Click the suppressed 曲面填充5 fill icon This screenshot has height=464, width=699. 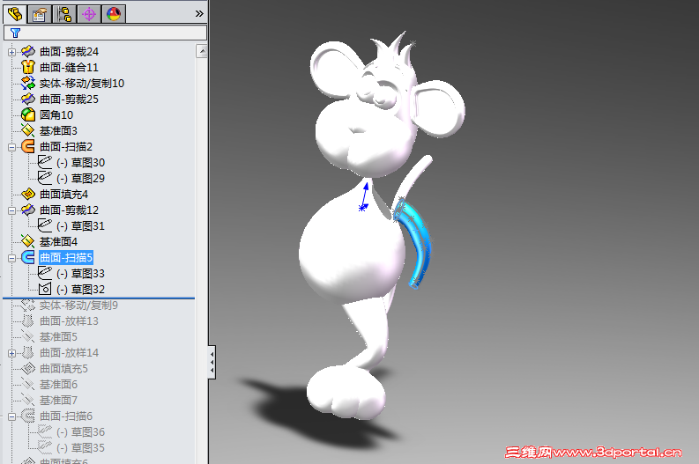pos(27,368)
